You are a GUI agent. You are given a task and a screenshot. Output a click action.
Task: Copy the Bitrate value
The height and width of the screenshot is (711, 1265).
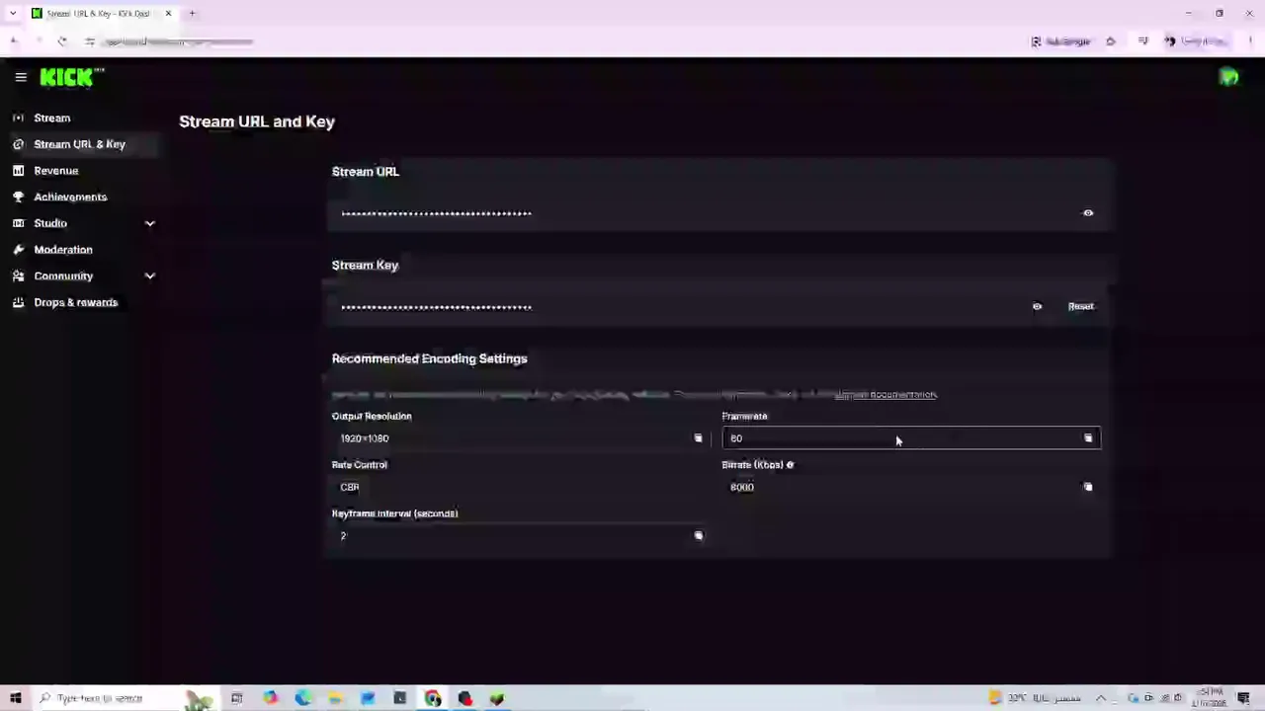coord(1088,487)
